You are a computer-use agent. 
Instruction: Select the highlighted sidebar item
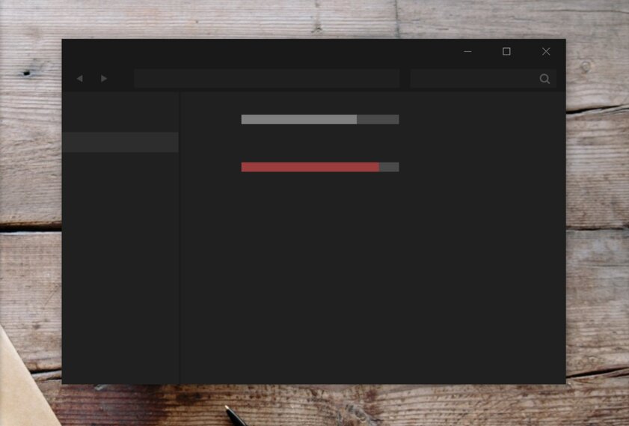(x=120, y=142)
